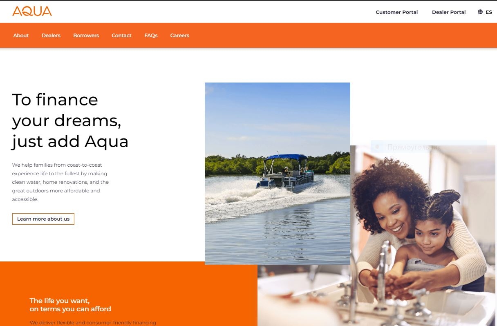
Task: Select Dealers in the navigation bar
Action: pos(51,36)
